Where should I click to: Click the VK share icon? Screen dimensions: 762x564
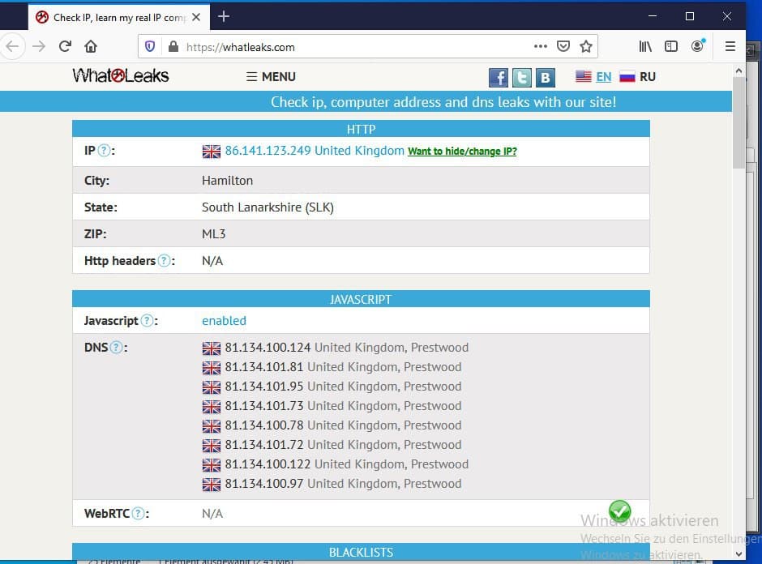coord(546,78)
